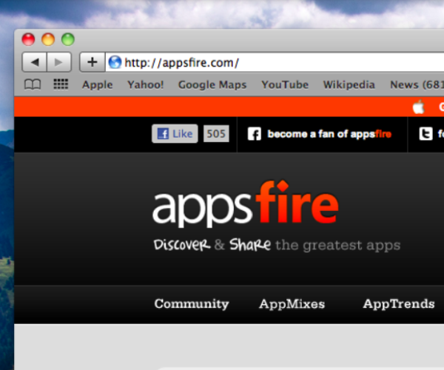Open the Wikipedia bookmark
The width and height of the screenshot is (444, 370).
click(349, 84)
